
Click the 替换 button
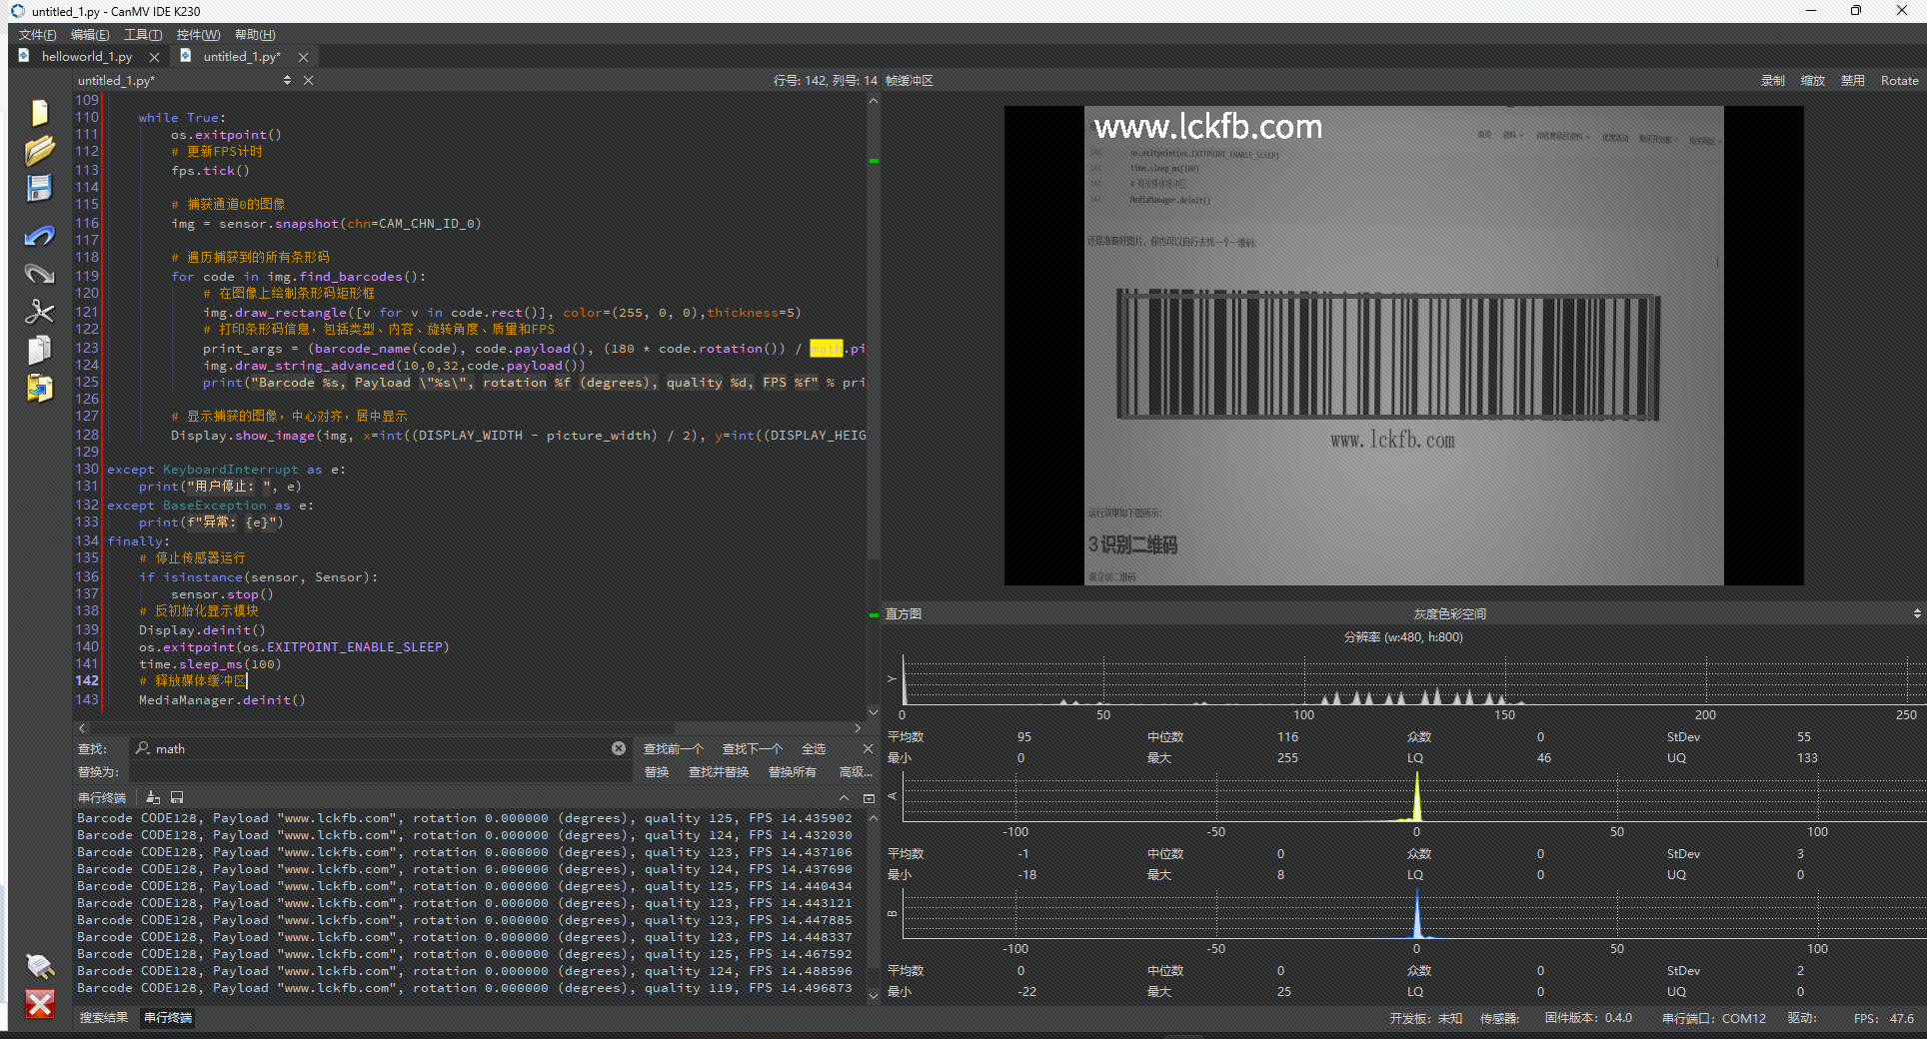tap(657, 771)
